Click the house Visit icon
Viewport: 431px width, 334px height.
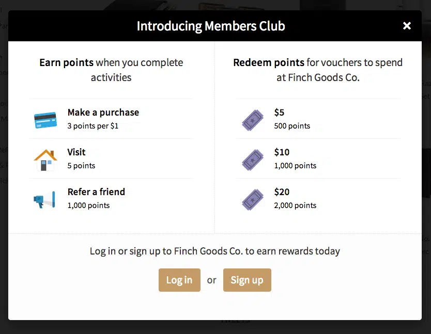point(45,160)
